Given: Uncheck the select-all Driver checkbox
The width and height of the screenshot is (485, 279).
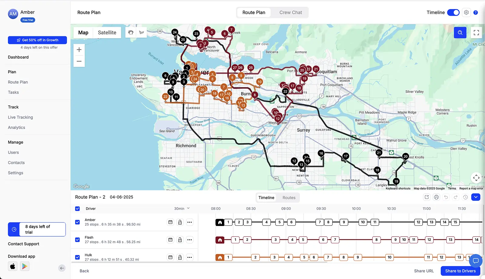Looking at the screenshot, I should (x=77, y=208).
